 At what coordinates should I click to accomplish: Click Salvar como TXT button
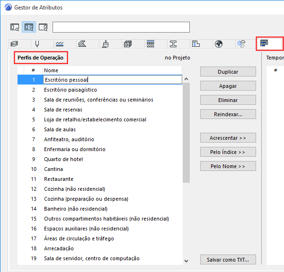coord(228,260)
